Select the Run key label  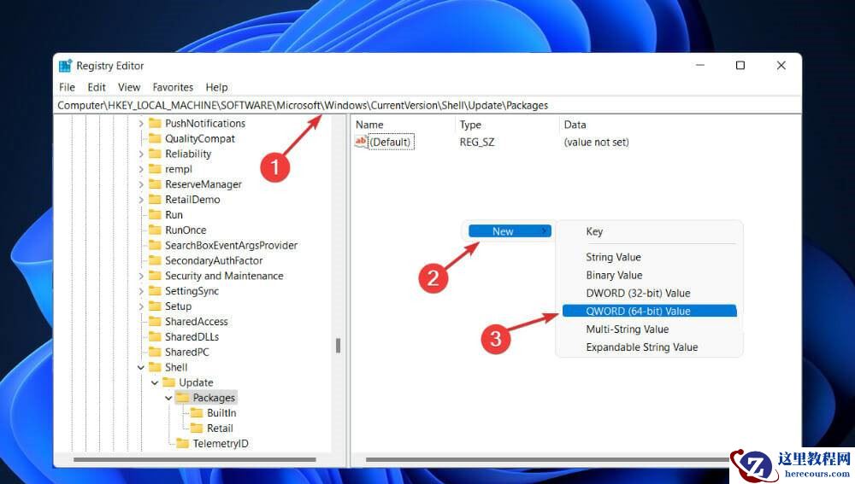click(x=174, y=215)
